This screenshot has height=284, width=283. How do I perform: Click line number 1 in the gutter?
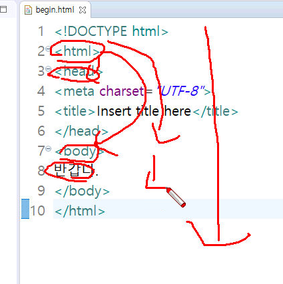(x=41, y=31)
